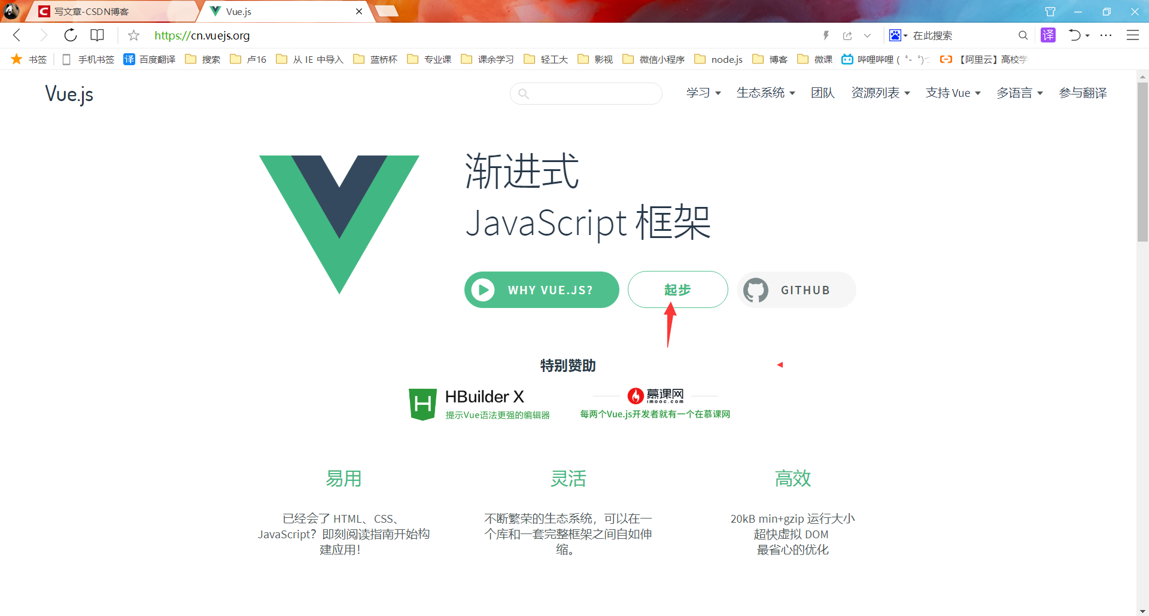Open the purple translate extension icon

pyautogui.click(x=1048, y=35)
